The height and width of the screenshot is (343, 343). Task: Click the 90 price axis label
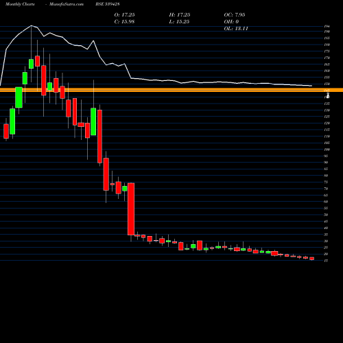(326, 163)
